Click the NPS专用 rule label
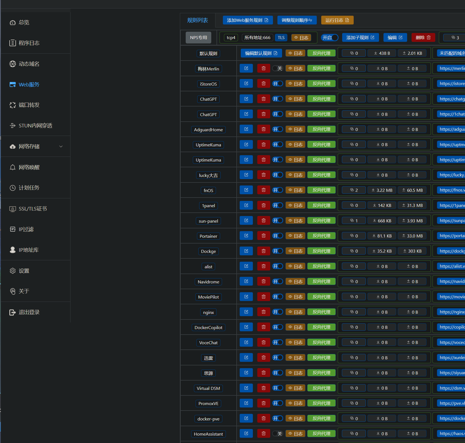This screenshot has width=465, height=443. click(198, 38)
